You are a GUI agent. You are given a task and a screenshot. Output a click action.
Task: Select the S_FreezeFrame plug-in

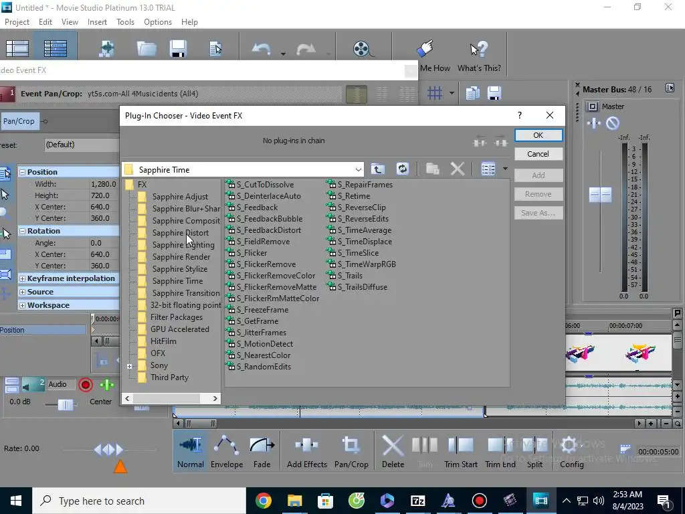(262, 310)
